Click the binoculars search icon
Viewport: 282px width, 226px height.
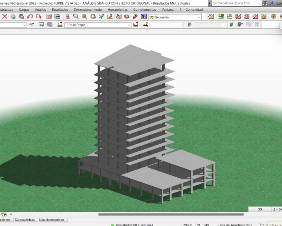click(x=265, y=3)
